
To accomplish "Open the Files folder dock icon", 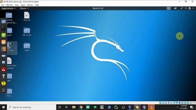I will point(3,21).
